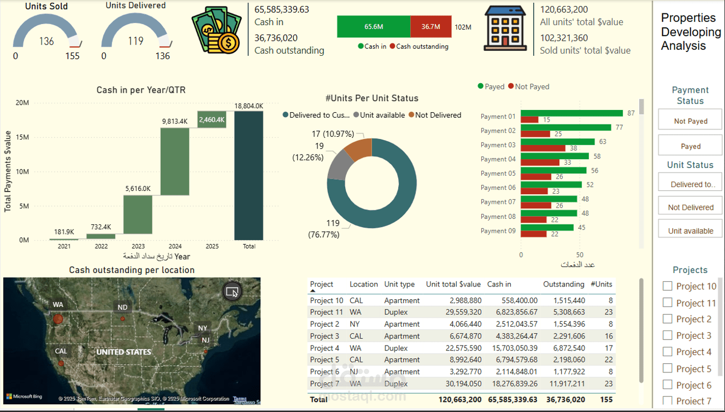Click the 2023 waterfall bar
This screenshot has width=725, height=412.
point(138,214)
